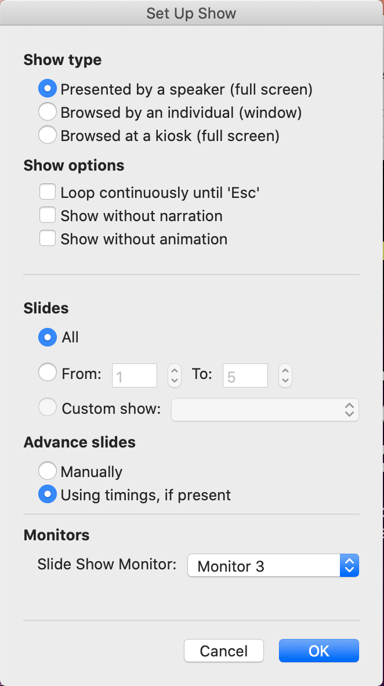Check 'Show without narration'
The width and height of the screenshot is (384, 686).
click(x=48, y=215)
